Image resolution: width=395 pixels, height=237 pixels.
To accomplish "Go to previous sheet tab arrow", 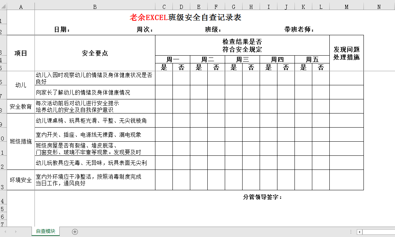I will [x=5, y=231].
